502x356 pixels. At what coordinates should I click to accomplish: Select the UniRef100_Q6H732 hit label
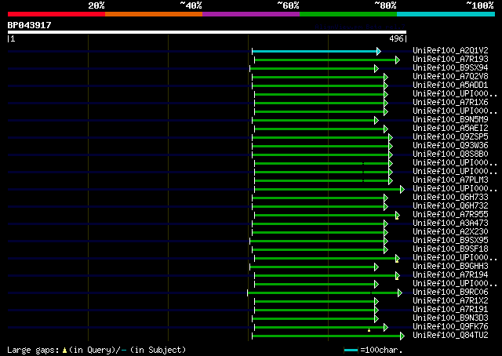[x=450, y=206]
